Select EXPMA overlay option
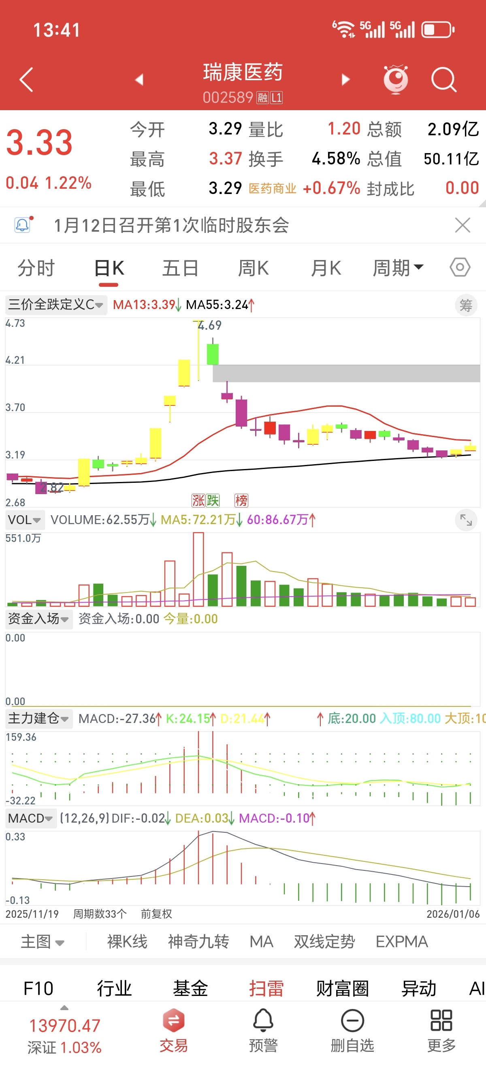486x1079 pixels. coord(402,942)
